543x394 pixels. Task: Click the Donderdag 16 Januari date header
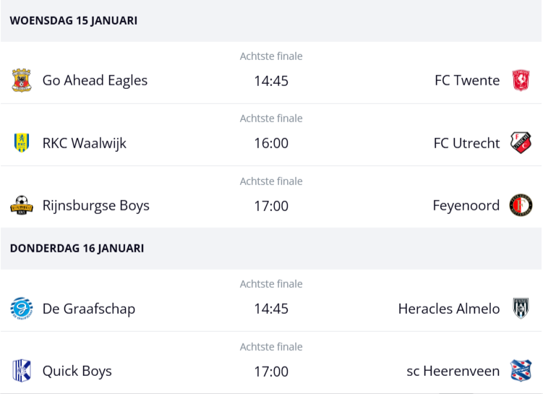77,248
